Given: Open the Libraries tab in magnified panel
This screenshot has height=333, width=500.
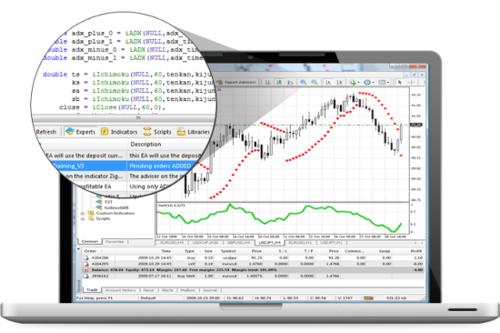Looking at the screenshot, I should (194, 132).
